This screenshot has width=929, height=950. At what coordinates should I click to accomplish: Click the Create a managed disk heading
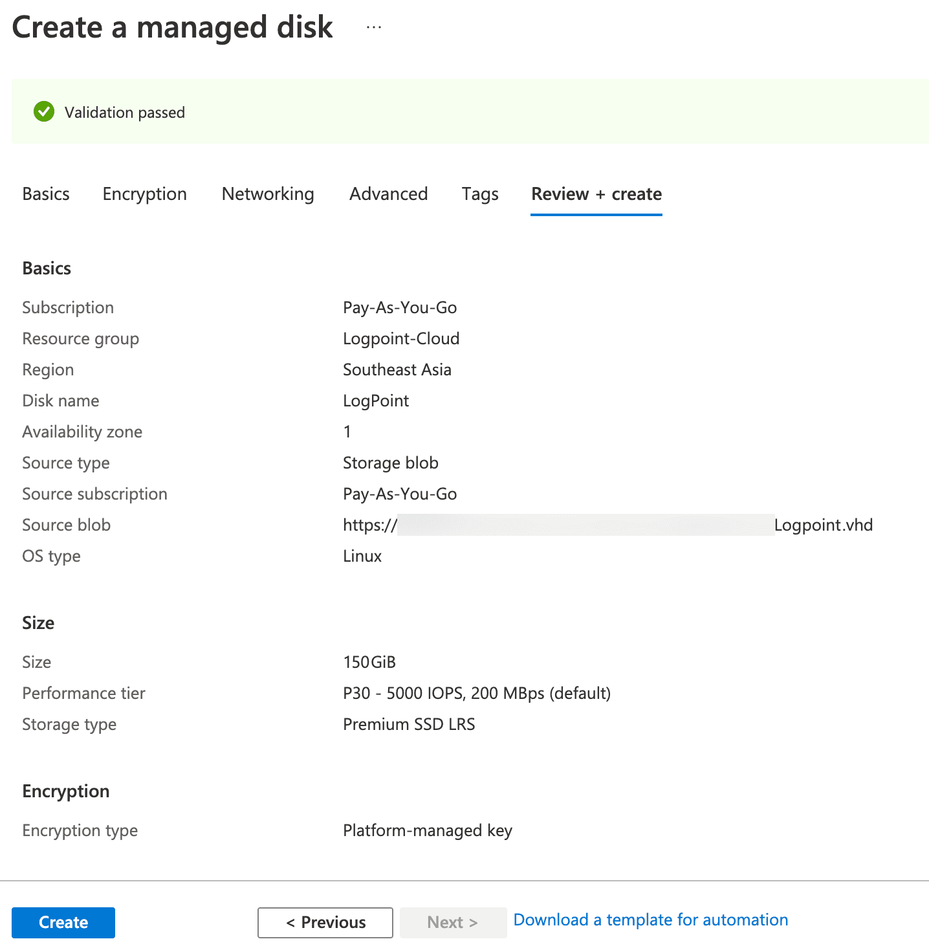pyautogui.click(x=173, y=27)
